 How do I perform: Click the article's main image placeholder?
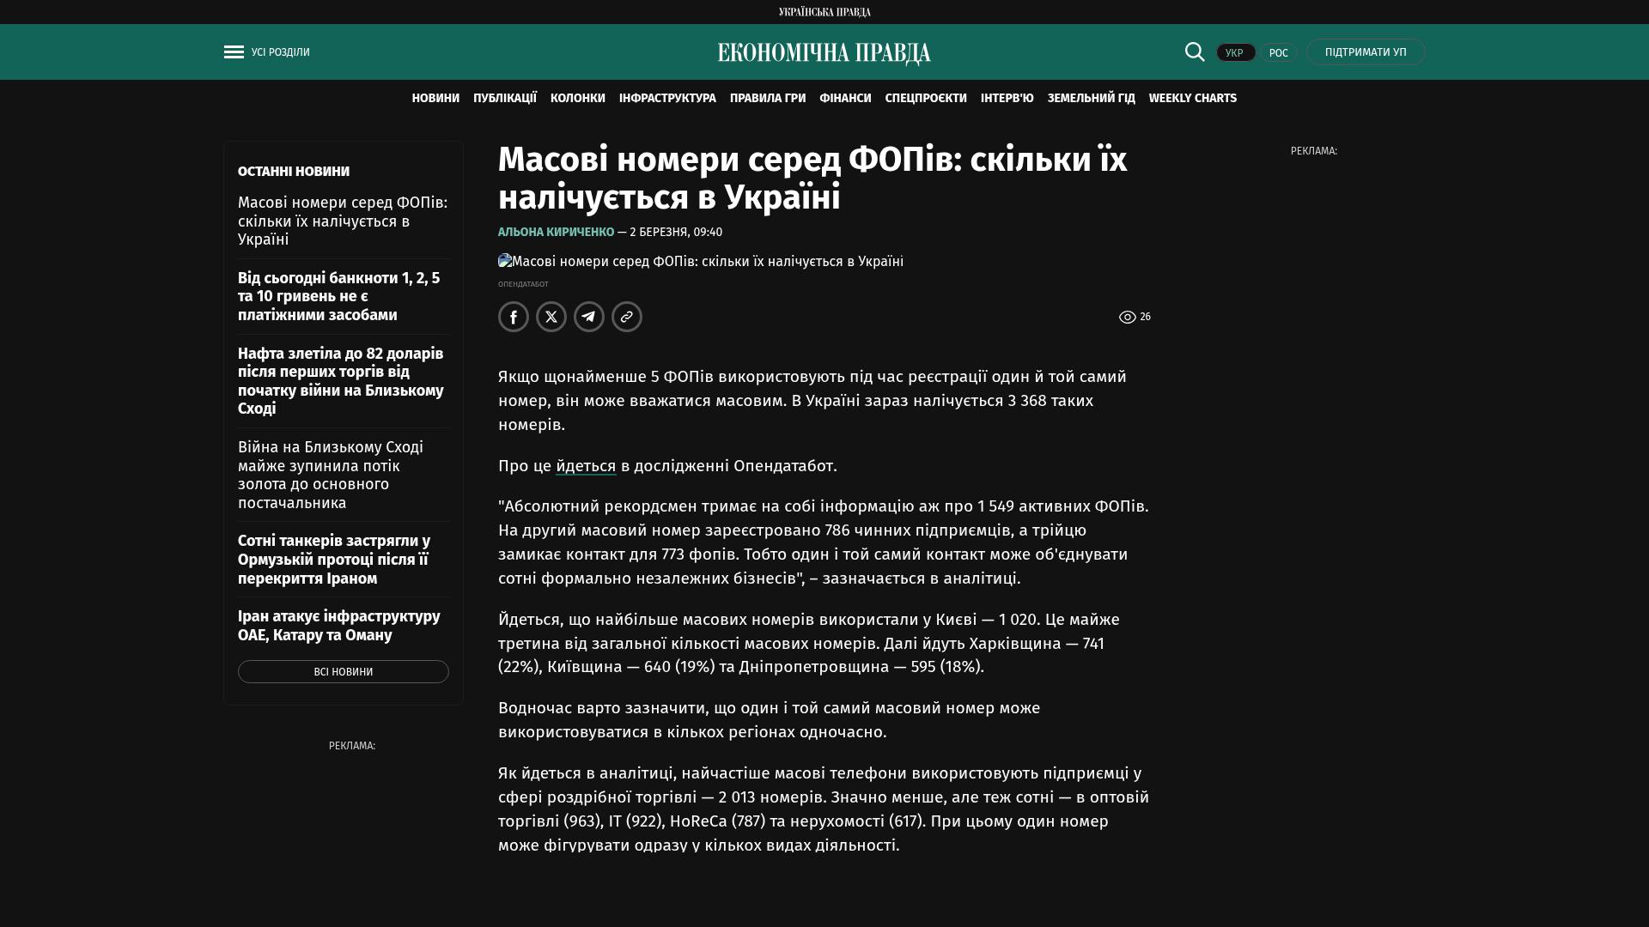pos(701,262)
